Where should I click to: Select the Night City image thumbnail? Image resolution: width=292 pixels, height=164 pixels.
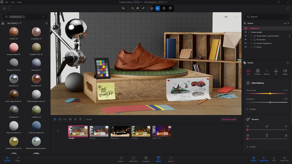click(162, 131)
